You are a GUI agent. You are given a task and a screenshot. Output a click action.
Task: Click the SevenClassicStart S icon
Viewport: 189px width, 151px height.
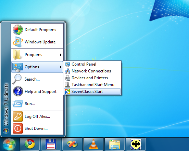click(67, 92)
